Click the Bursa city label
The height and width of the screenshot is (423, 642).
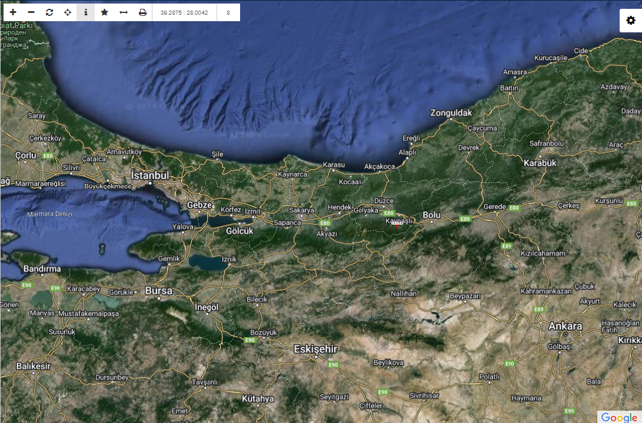(x=159, y=291)
